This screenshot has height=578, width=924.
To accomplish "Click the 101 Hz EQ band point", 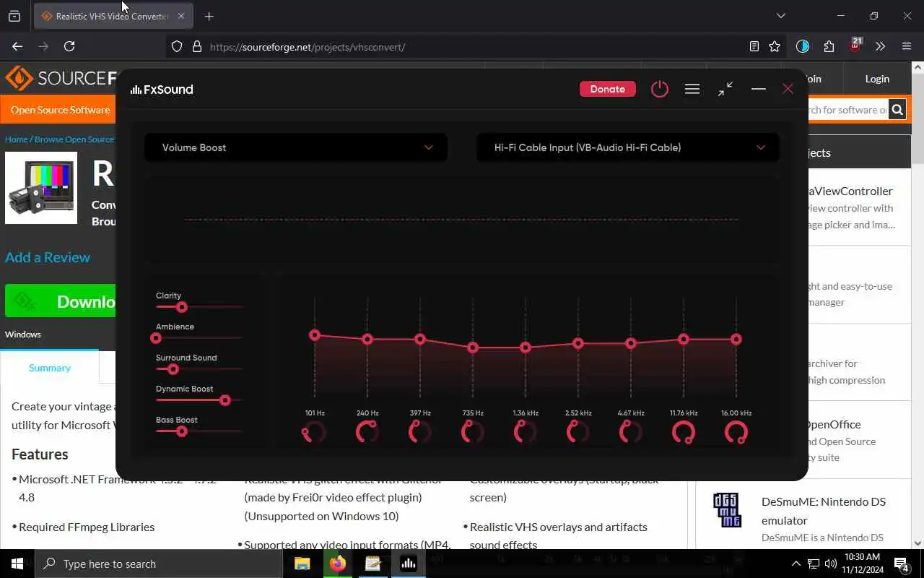I will pos(315,335).
